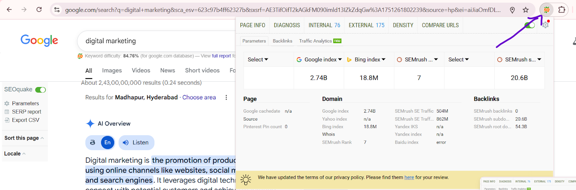576x190 pixels.
Task: Open the EXTERNAL 175 links tab
Action: 366,25
